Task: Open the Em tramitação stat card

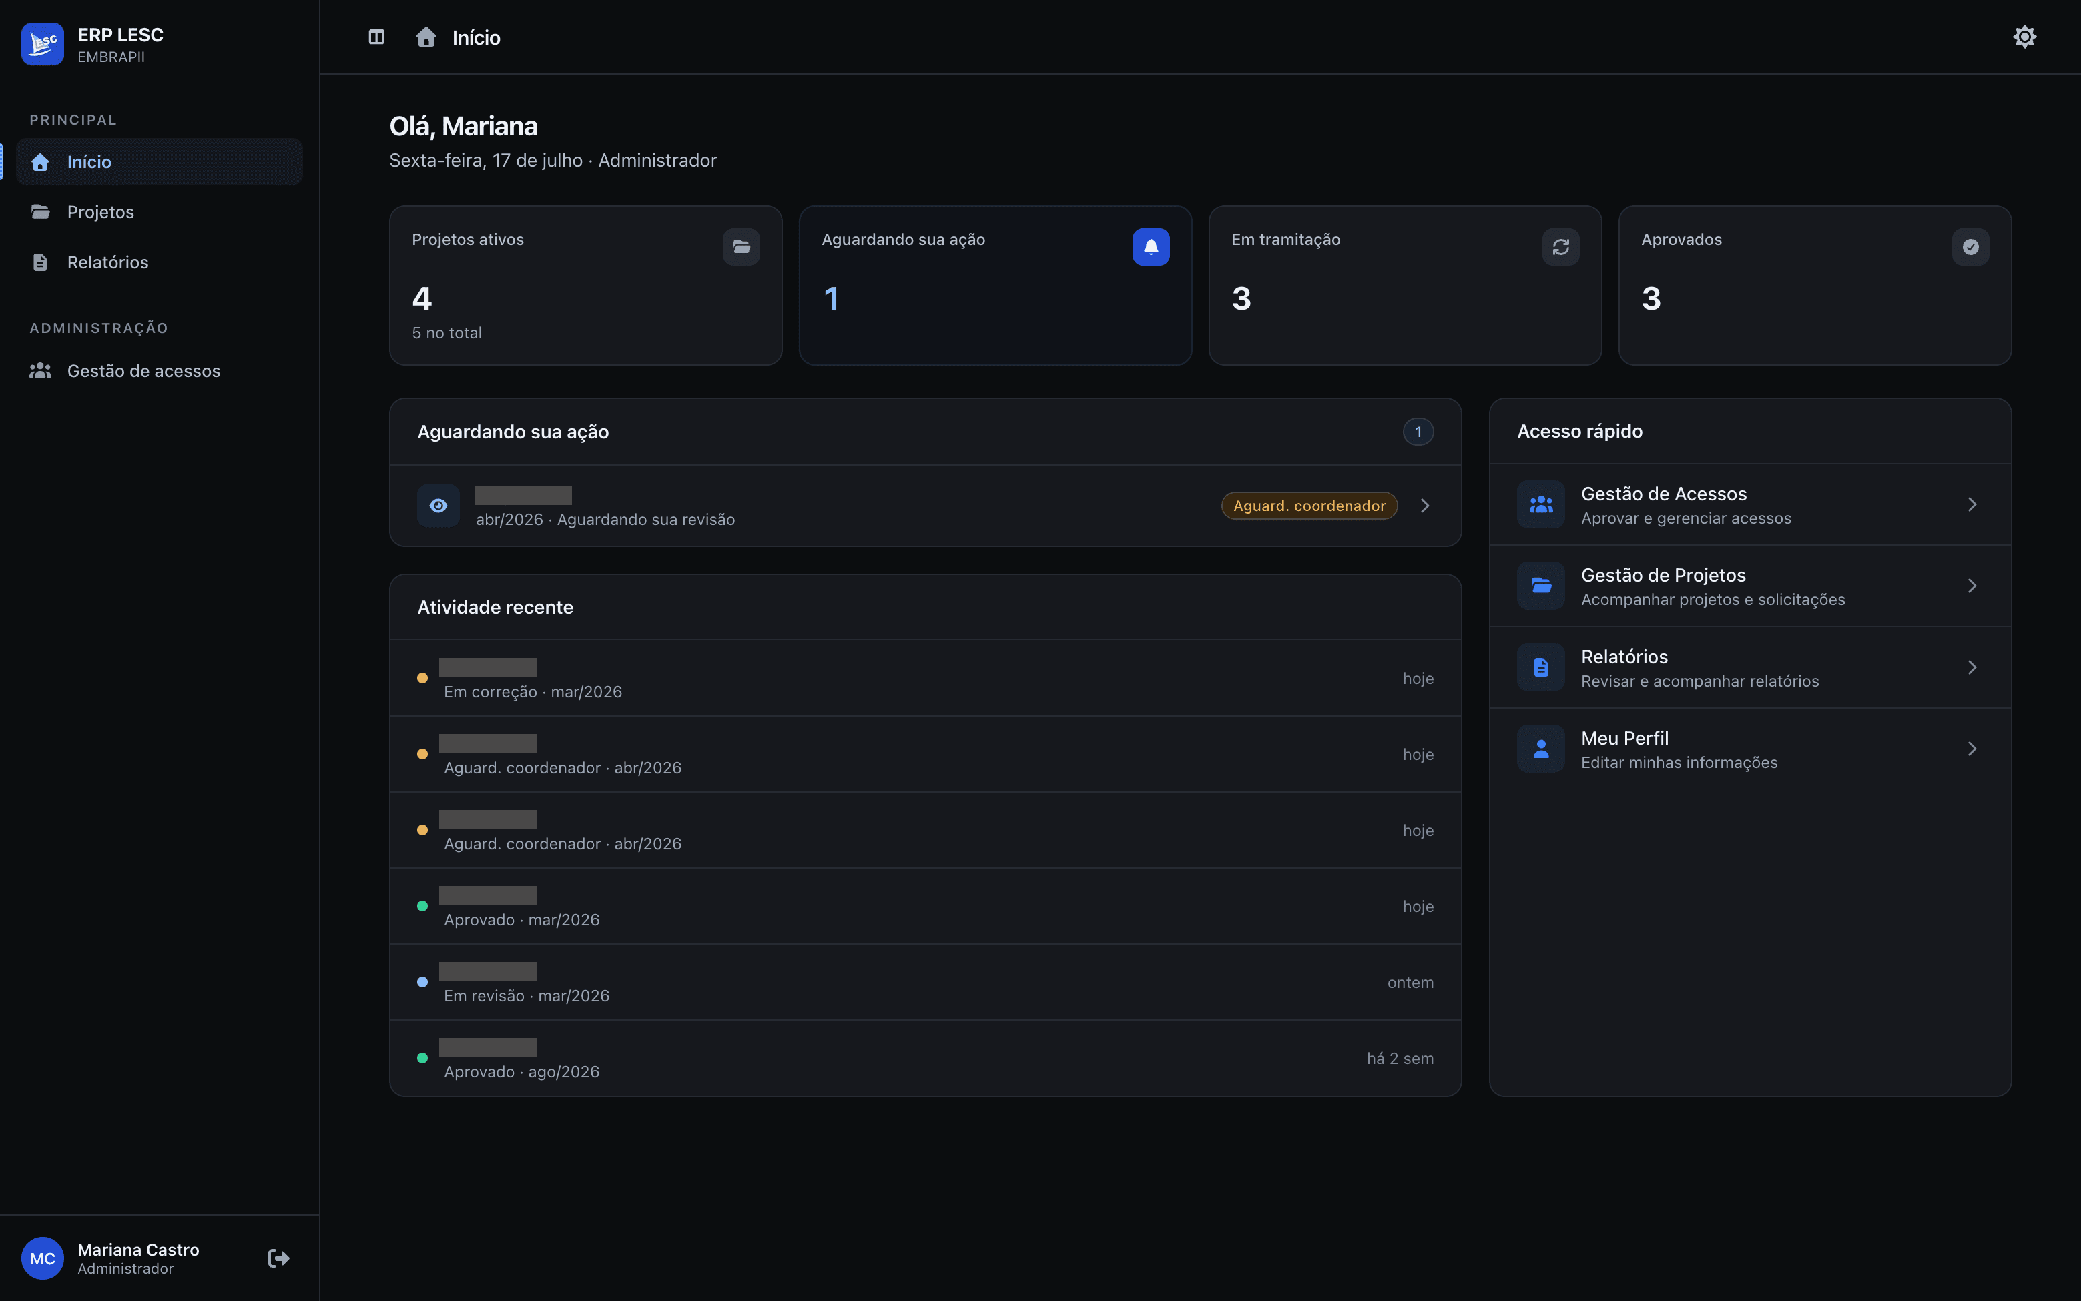Action: (x=1404, y=286)
